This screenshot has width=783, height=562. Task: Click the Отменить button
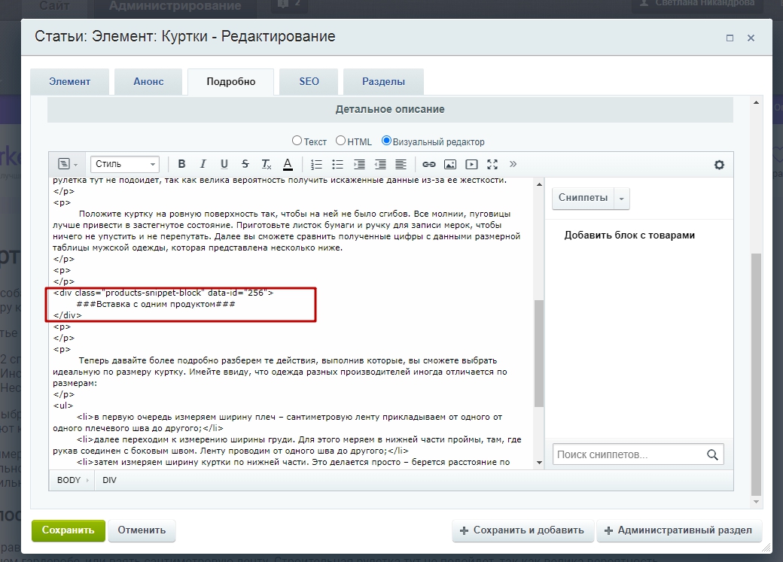tap(142, 530)
